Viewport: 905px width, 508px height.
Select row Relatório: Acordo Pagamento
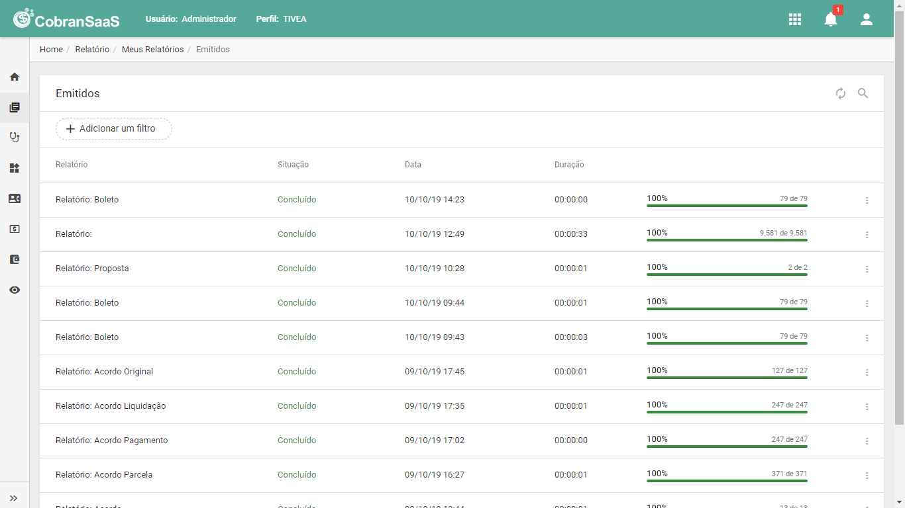pyautogui.click(x=462, y=441)
